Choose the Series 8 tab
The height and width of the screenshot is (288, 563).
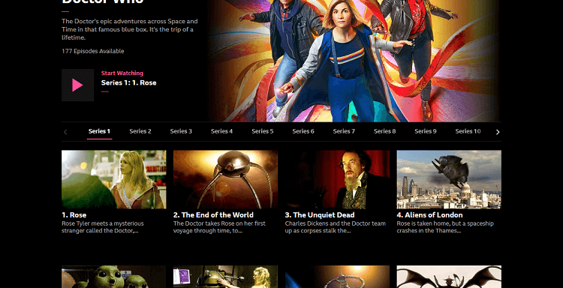384,131
